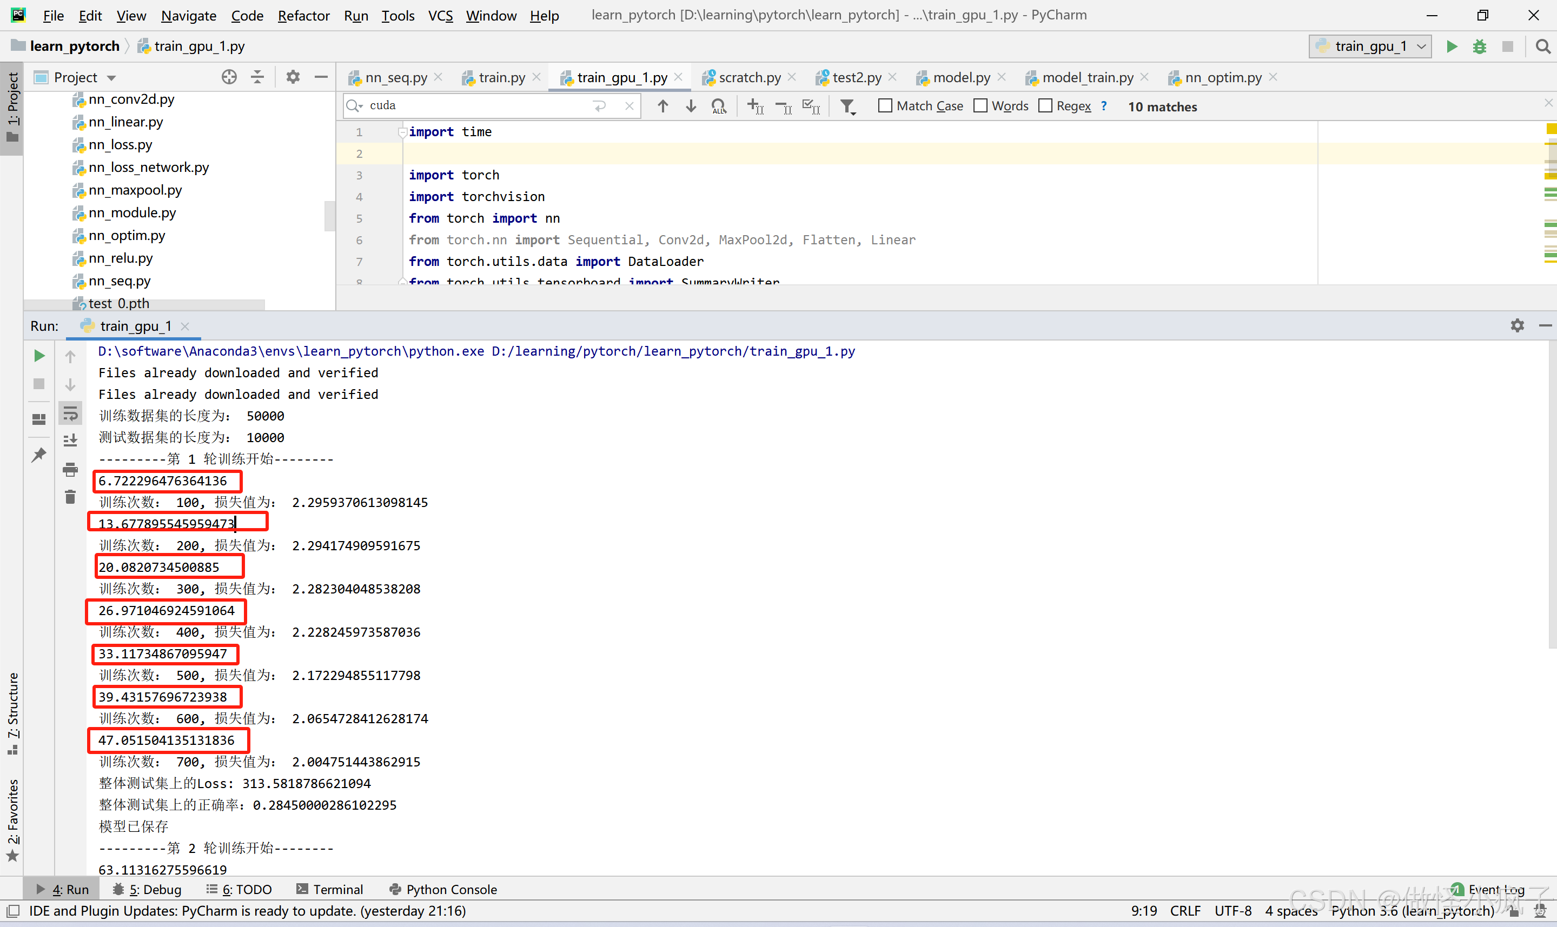Viewport: 1557px width, 927px height.
Task: Enable the Match Case checkbox
Action: point(885,106)
